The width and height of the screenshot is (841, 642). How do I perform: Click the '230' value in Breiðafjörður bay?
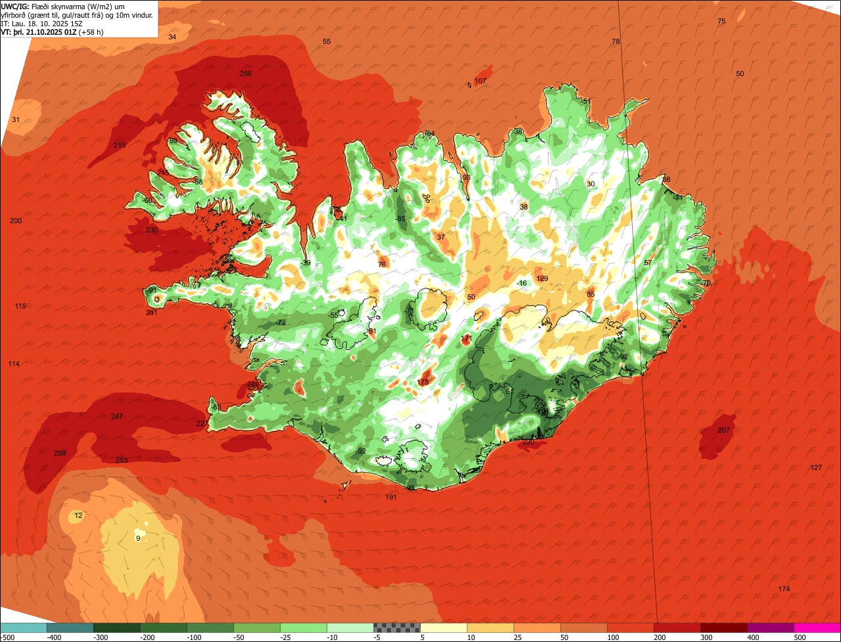(x=152, y=230)
